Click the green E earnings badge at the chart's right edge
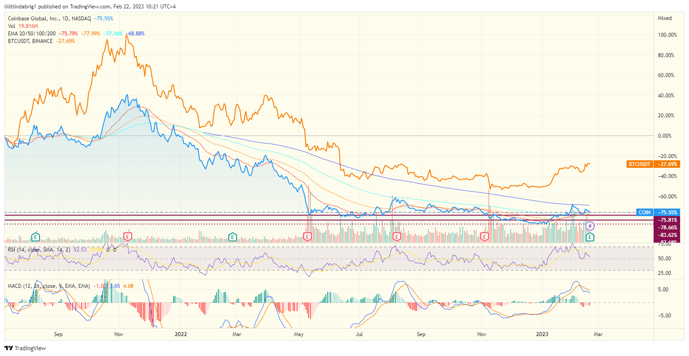This screenshot has height=356, width=689. pos(589,238)
